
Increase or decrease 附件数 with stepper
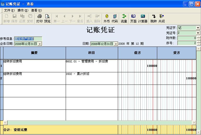point(199,38)
